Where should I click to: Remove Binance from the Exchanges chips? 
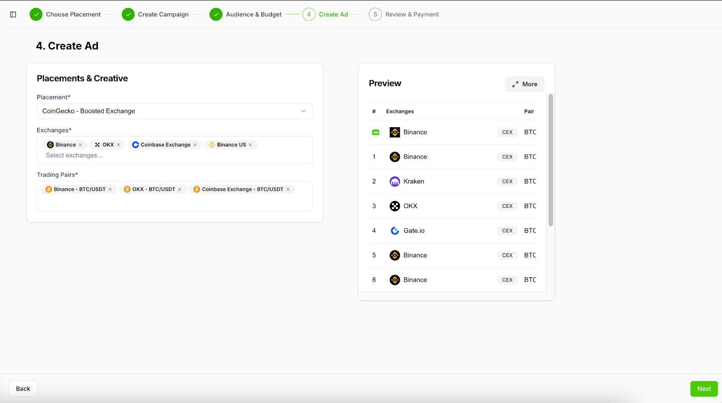point(80,145)
